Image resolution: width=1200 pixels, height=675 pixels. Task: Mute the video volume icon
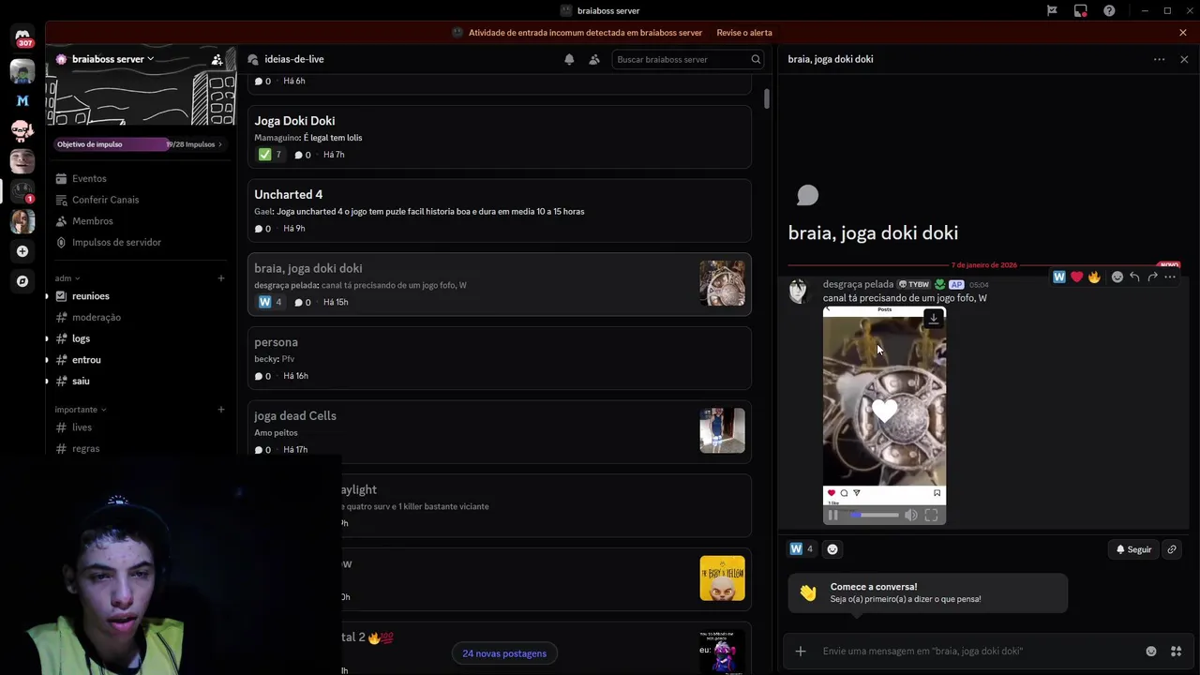[x=910, y=515]
